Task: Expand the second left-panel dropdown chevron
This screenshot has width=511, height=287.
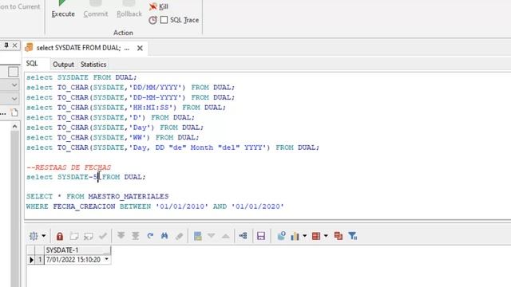Action: pos(14,98)
